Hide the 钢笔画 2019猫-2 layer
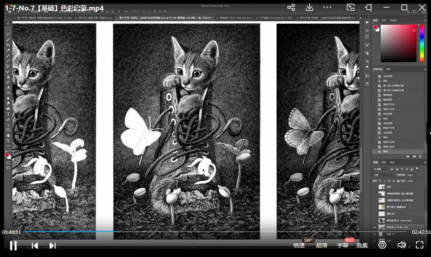The width and height of the screenshot is (431, 257). (x=374, y=228)
